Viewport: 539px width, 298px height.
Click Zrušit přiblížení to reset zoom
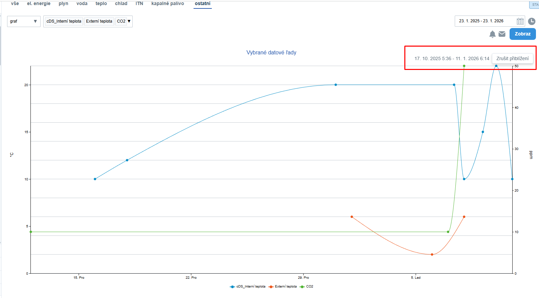(x=512, y=58)
